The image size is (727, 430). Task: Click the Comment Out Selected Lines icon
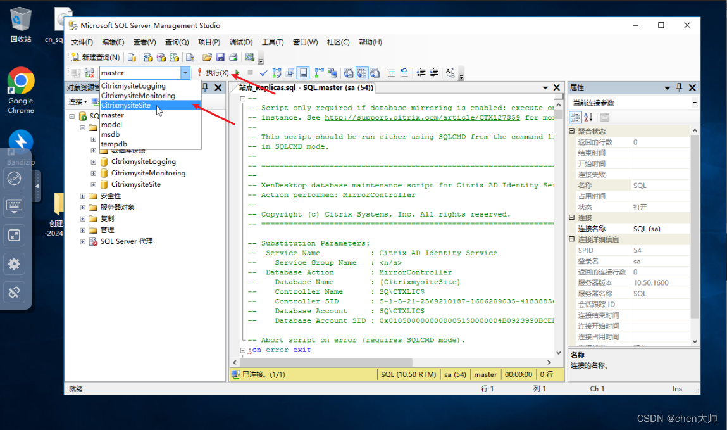(391, 73)
